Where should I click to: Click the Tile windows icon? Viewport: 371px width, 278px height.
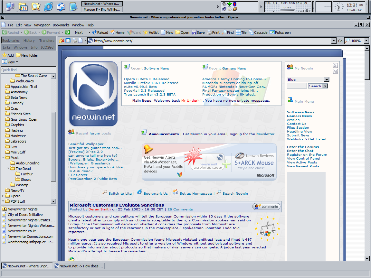point(238,32)
